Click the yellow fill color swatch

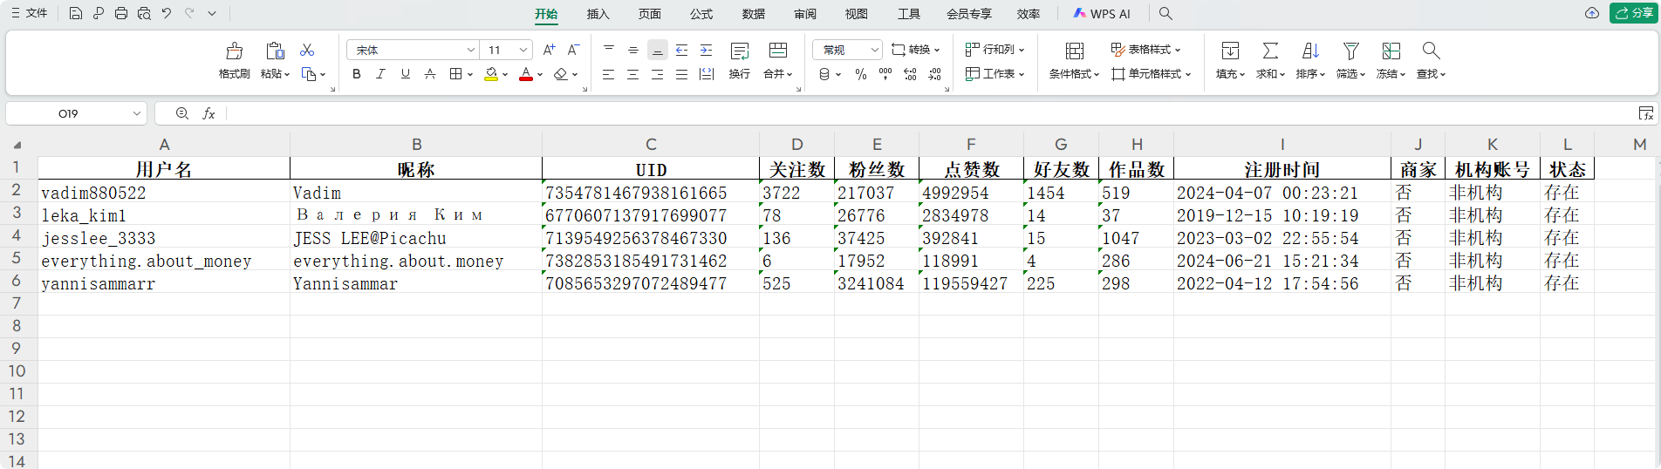click(x=491, y=74)
